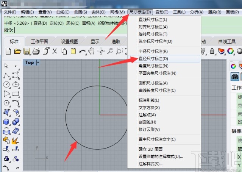
Task: Open the 实体(O) menu
Action: click(x=98, y=12)
